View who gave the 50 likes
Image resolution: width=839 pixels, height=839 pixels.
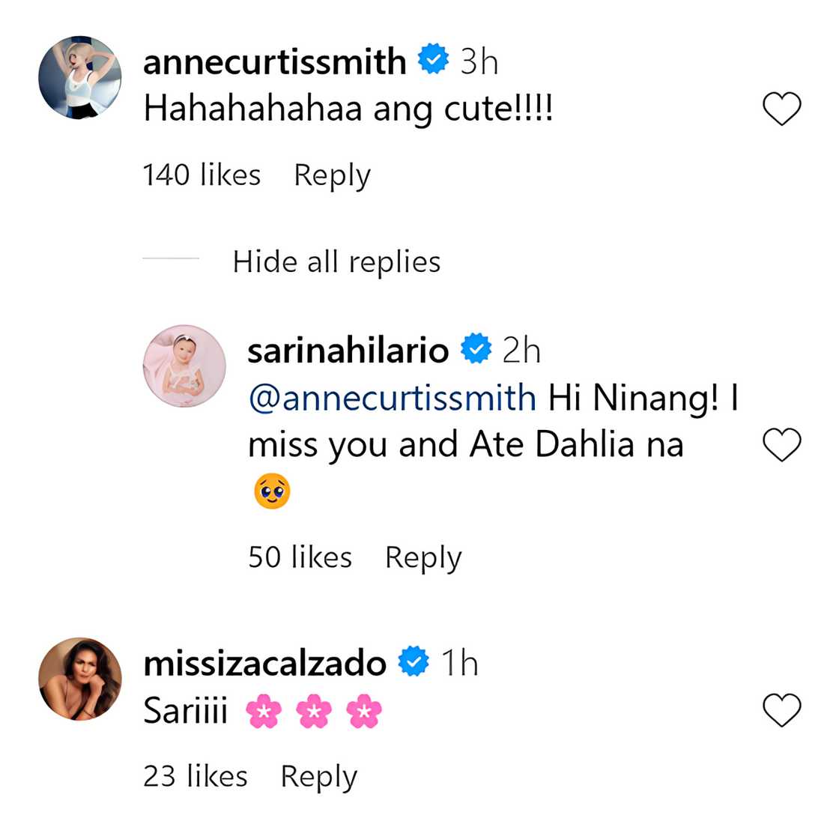pyautogui.click(x=300, y=557)
